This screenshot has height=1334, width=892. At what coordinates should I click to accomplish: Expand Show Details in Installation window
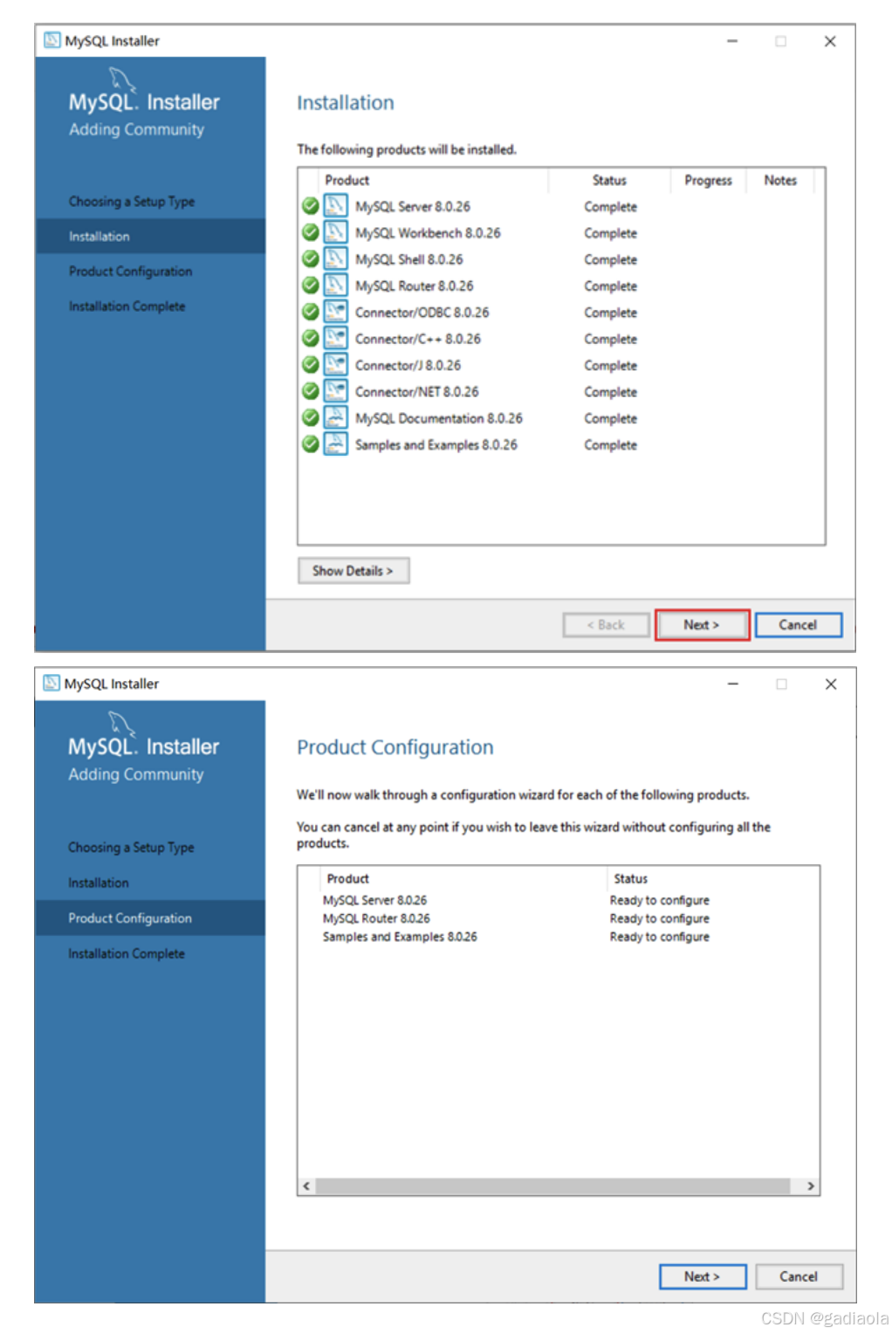point(353,571)
